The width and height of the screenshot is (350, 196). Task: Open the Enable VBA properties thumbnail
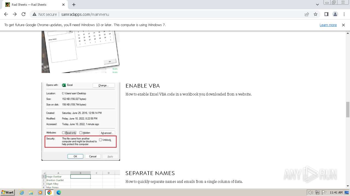(x=81, y=121)
